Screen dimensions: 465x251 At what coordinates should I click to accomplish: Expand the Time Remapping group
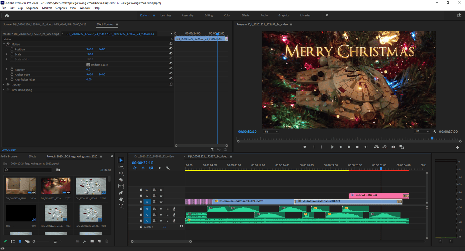[x=4, y=90]
